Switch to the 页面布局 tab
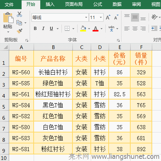The height and width of the screenshot is (161, 161). [x=74, y=4]
